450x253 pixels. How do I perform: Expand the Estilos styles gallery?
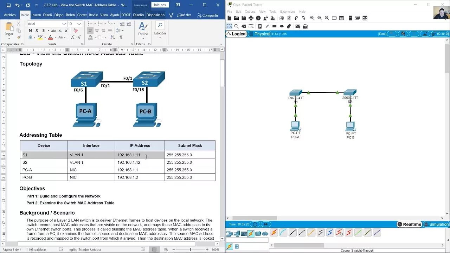[x=143, y=30]
